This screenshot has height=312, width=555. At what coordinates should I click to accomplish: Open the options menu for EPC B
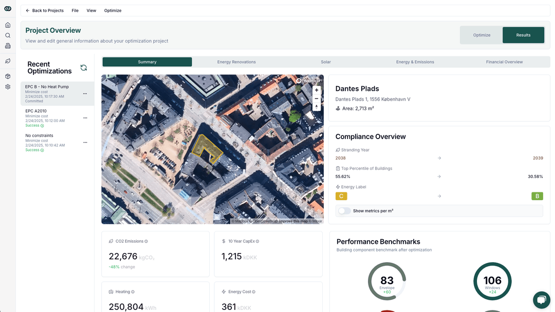[x=85, y=93]
